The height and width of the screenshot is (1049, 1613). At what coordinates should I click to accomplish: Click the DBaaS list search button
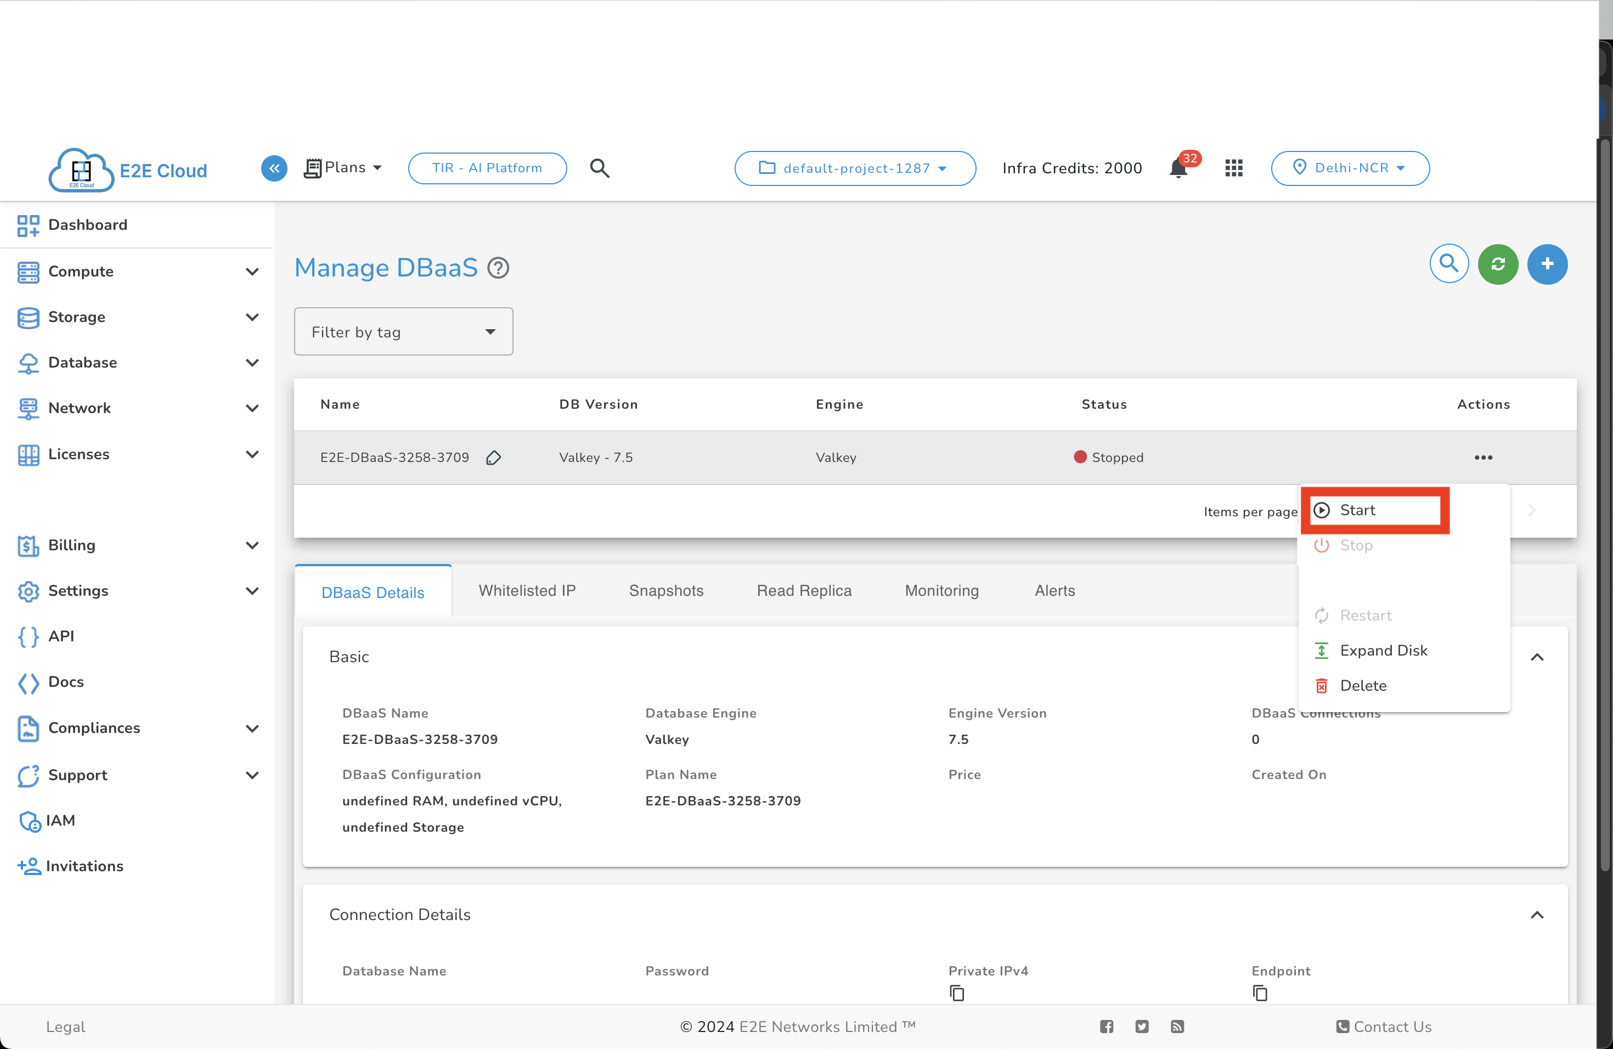1449,263
